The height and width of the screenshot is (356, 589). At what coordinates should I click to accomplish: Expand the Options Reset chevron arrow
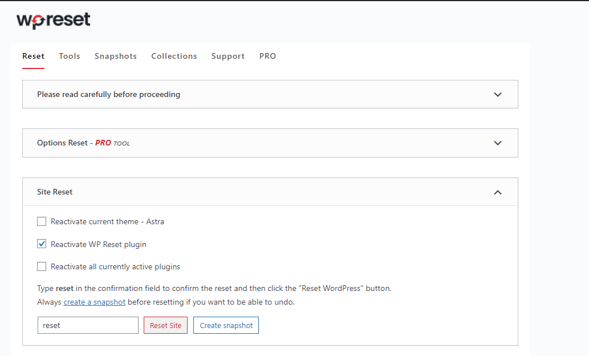tap(498, 143)
